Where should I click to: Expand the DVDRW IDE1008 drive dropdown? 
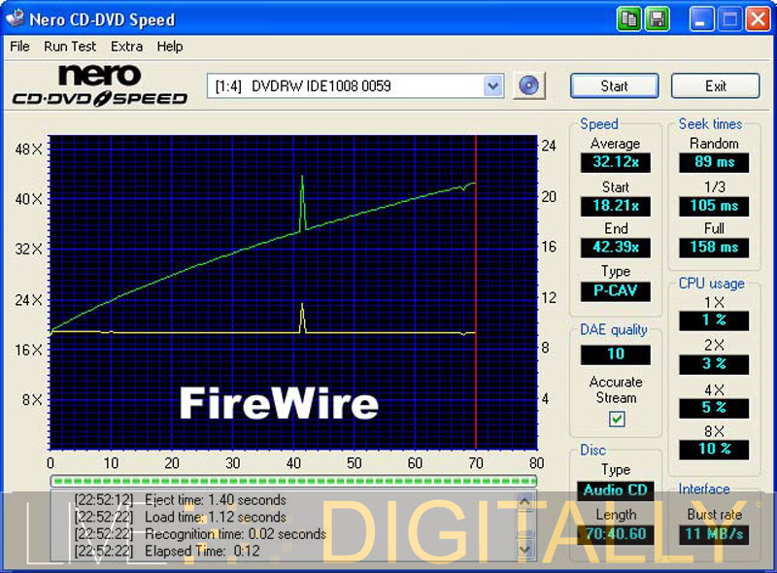tap(493, 85)
